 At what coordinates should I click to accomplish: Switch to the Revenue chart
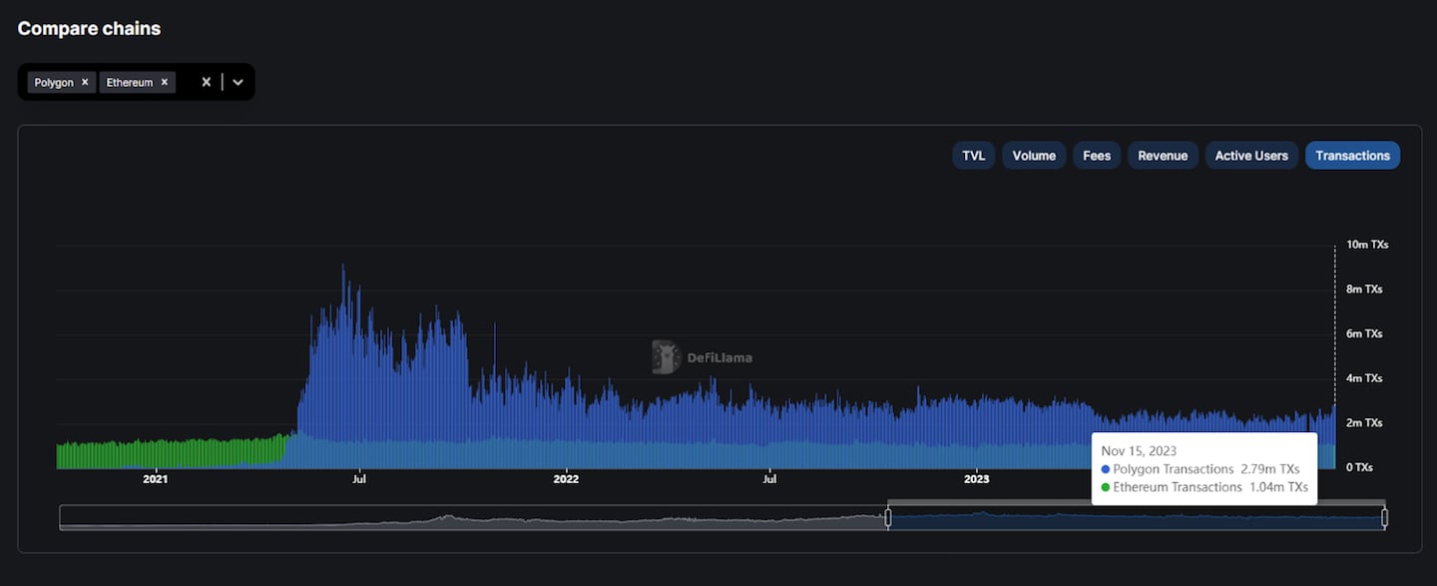point(1163,156)
